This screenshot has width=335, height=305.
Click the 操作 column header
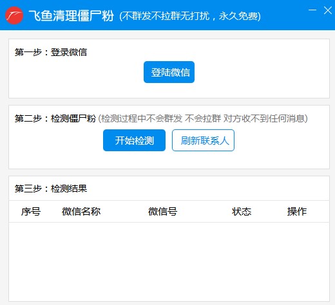pos(297,212)
